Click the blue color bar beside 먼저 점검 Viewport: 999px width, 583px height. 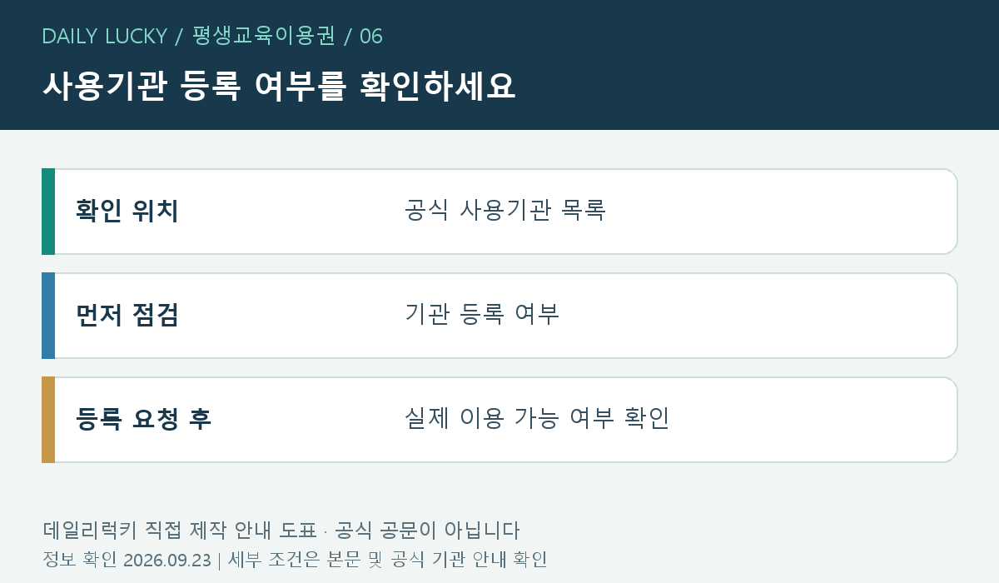48,316
